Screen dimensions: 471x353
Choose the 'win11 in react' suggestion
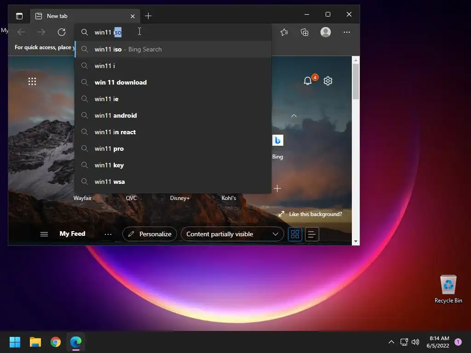(173, 132)
